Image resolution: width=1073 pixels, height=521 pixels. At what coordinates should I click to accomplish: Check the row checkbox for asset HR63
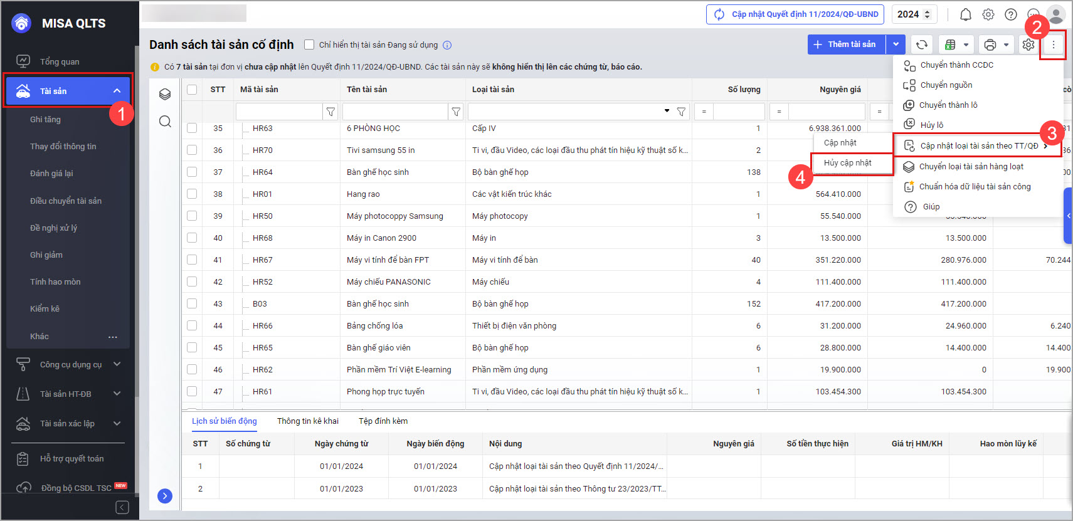tap(192, 128)
